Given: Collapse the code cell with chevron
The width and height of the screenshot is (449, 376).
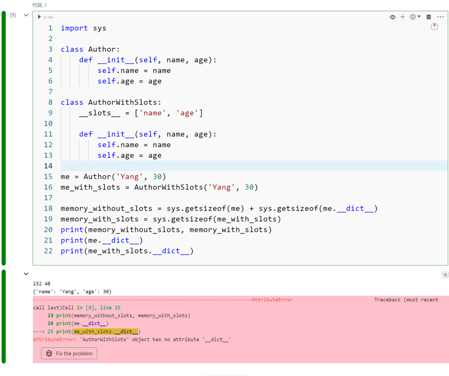Looking at the screenshot, I should tap(26, 15).
